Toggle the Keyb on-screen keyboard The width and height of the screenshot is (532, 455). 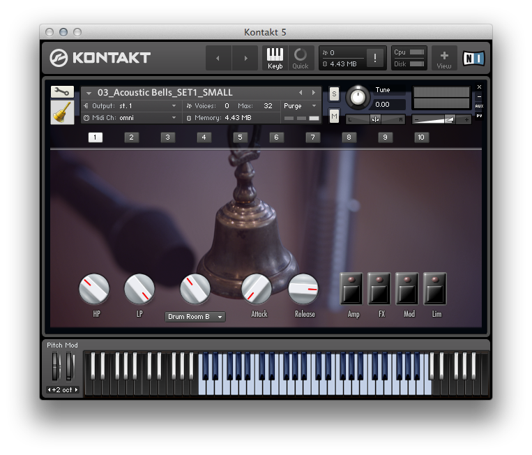[x=275, y=58]
